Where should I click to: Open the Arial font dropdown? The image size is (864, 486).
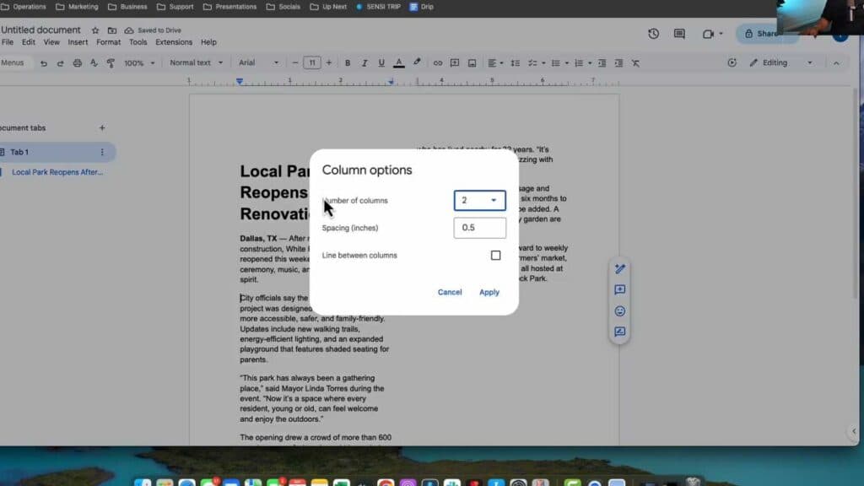pos(258,62)
